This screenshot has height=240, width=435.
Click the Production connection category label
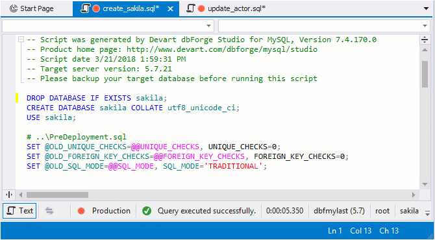[111, 211]
